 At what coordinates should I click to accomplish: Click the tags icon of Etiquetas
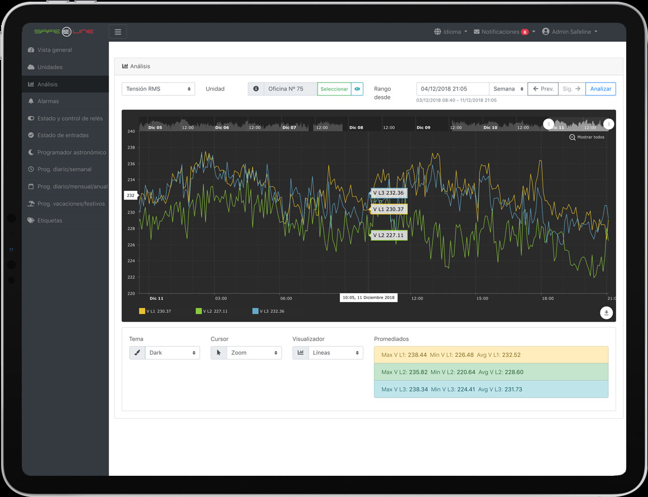coord(31,221)
